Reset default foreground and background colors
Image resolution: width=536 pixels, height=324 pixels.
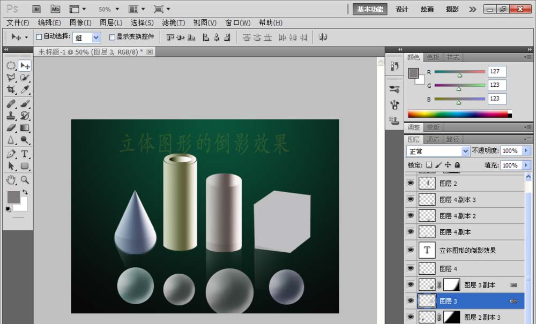[8, 209]
